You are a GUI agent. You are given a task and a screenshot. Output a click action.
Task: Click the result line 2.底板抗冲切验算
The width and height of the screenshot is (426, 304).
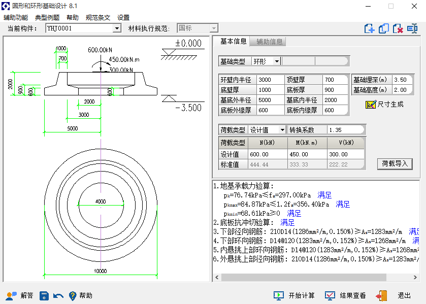point(254,222)
